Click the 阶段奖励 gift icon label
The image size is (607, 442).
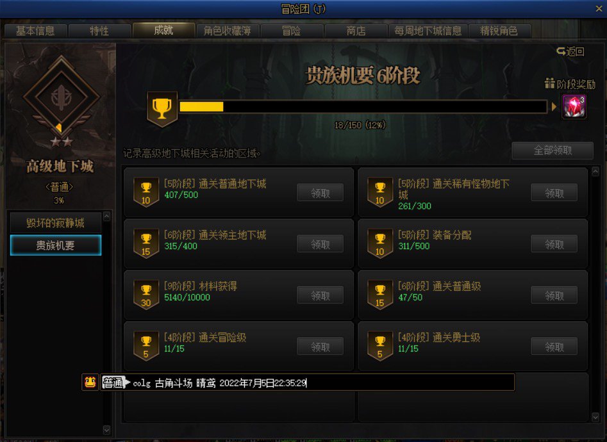coord(570,84)
